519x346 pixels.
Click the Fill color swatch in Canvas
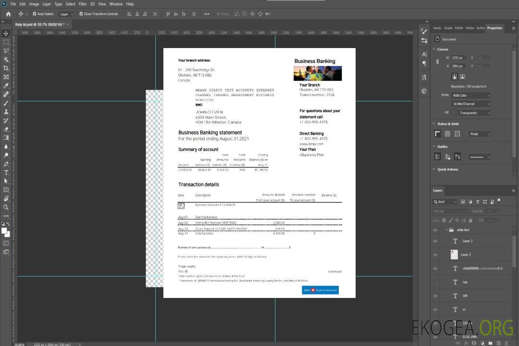(454, 113)
